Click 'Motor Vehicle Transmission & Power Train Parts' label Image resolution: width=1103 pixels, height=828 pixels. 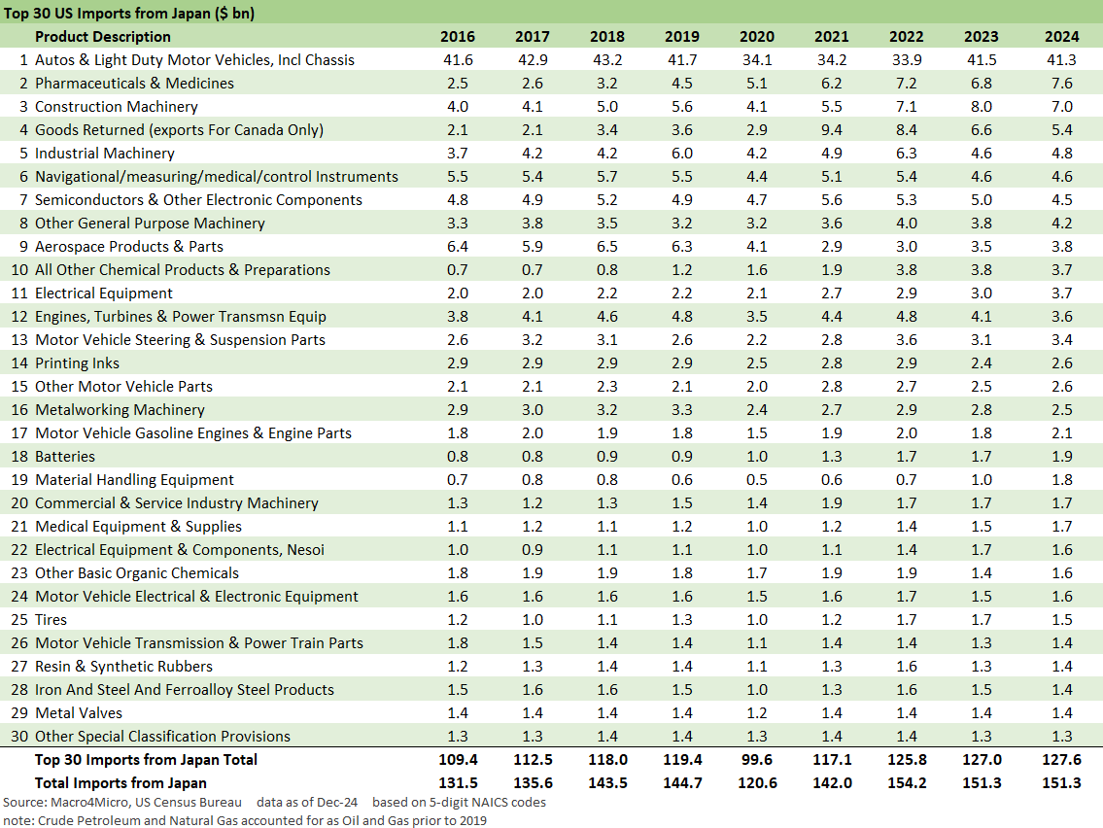pyautogui.click(x=199, y=643)
